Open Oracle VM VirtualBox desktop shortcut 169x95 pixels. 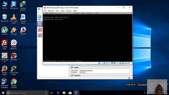(4, 83)
